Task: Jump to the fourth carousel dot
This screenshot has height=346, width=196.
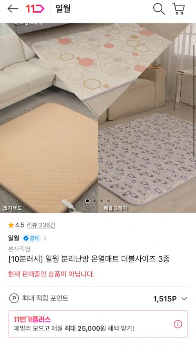Action: click(x=108, y=201)
